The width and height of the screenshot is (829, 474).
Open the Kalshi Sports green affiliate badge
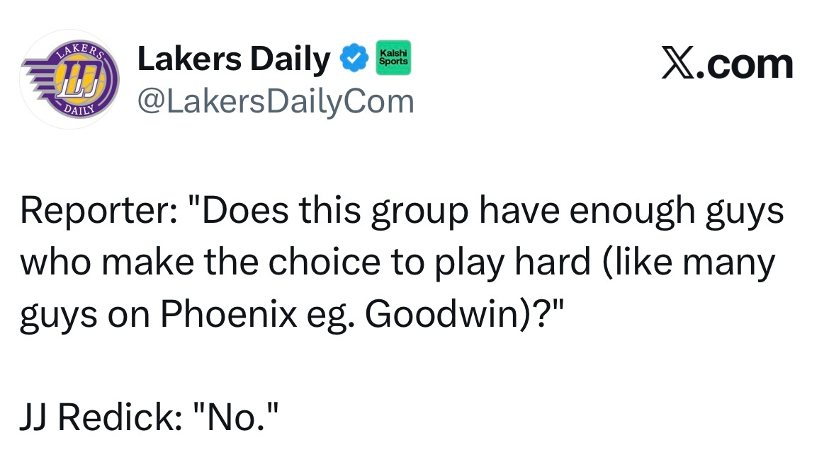[393, 57]
